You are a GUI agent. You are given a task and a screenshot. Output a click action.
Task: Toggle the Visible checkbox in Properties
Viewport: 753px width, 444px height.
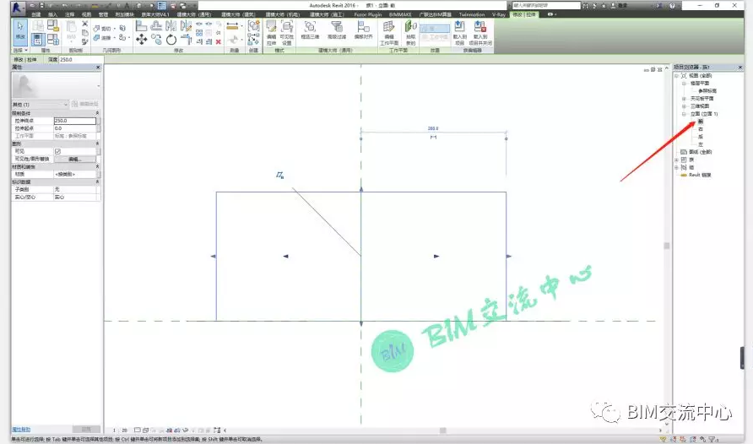point(57,151)
